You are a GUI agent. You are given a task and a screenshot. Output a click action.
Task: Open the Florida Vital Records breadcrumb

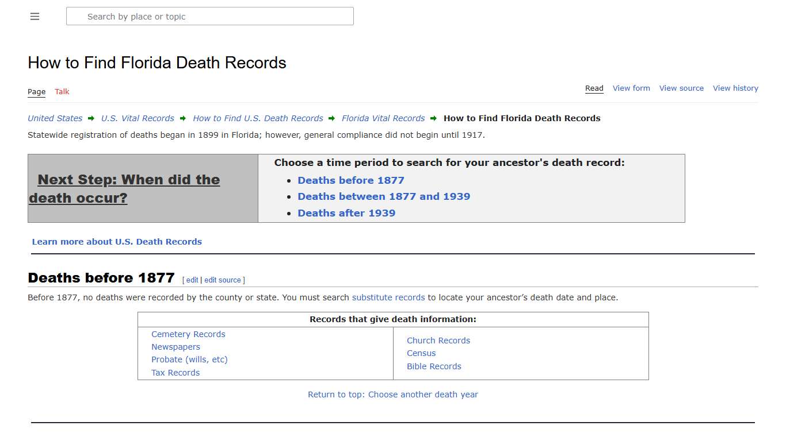(x=383, y=118)
